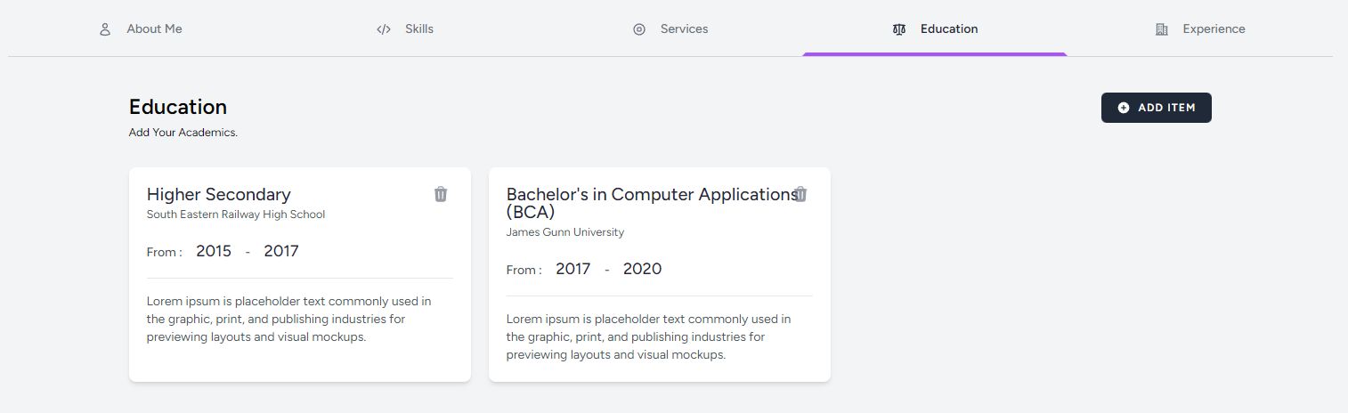Viewport: 1348px width, 413px height.
Task: Click the end year 2017 on first card
Action: click(281, 251)
